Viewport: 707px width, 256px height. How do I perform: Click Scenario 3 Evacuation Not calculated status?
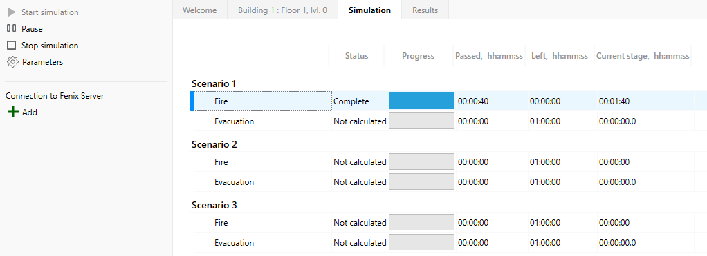(x=360, y=243)
